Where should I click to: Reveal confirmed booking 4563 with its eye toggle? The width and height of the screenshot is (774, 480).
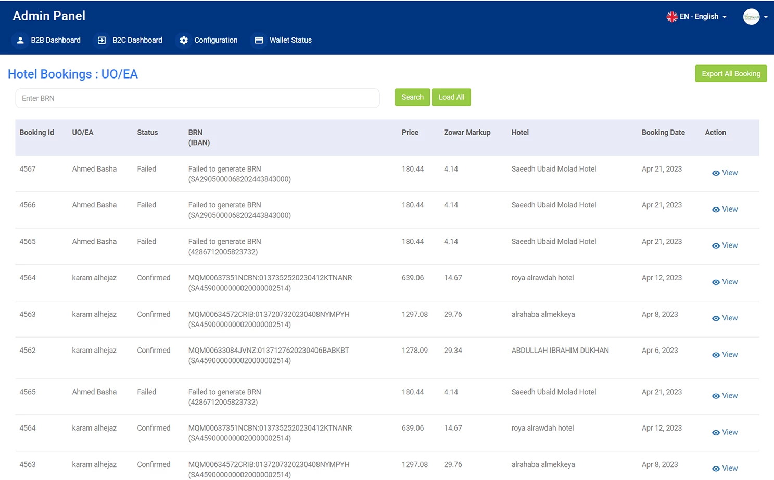pyautogui.click(x=715, y=318)
